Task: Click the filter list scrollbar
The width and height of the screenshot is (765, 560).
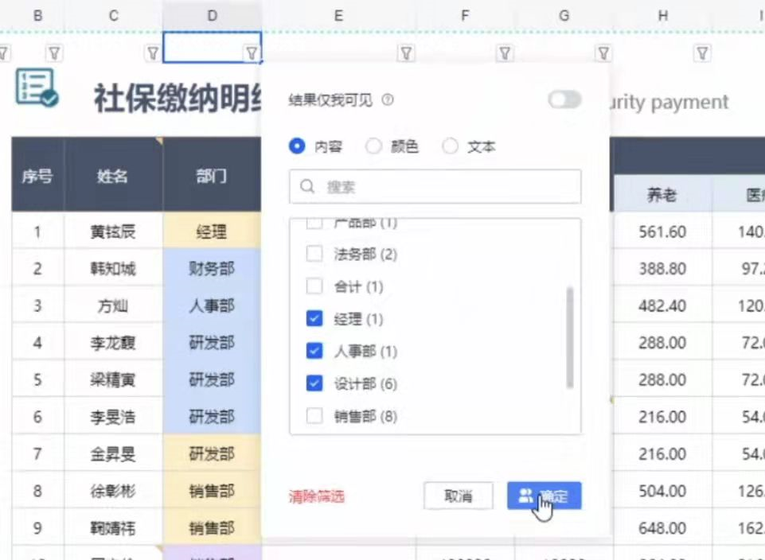Action: coord(569,338)
